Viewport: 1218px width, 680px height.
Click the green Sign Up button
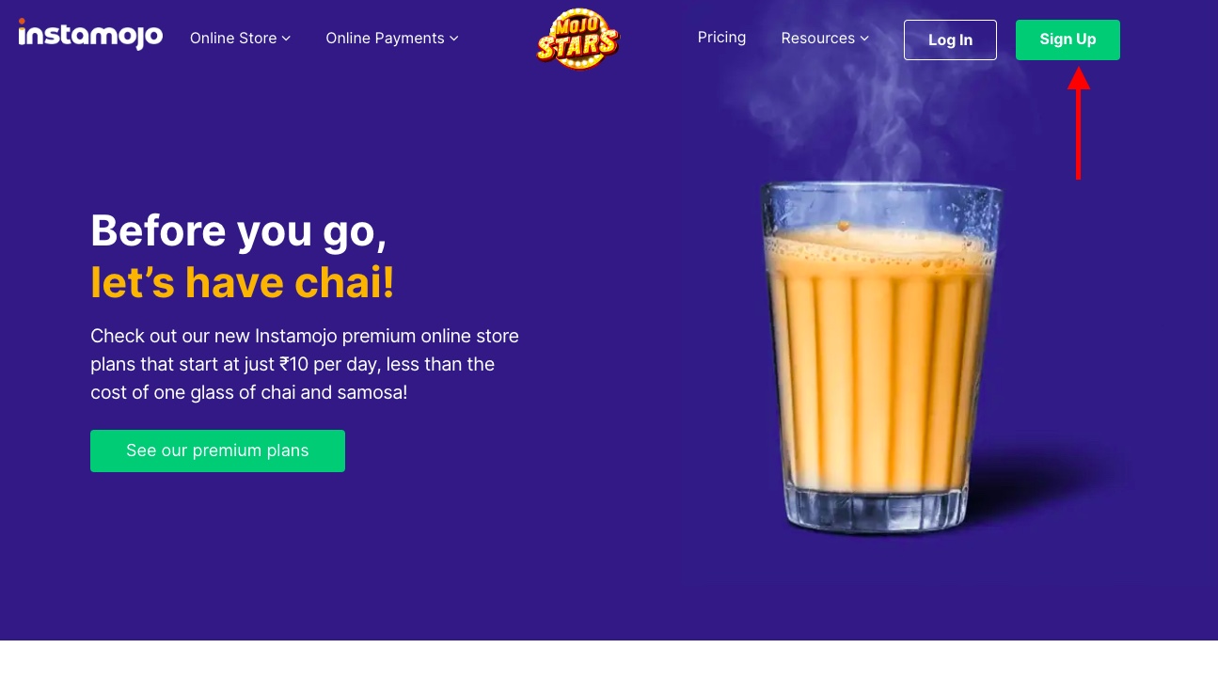tap(1068, 40)
